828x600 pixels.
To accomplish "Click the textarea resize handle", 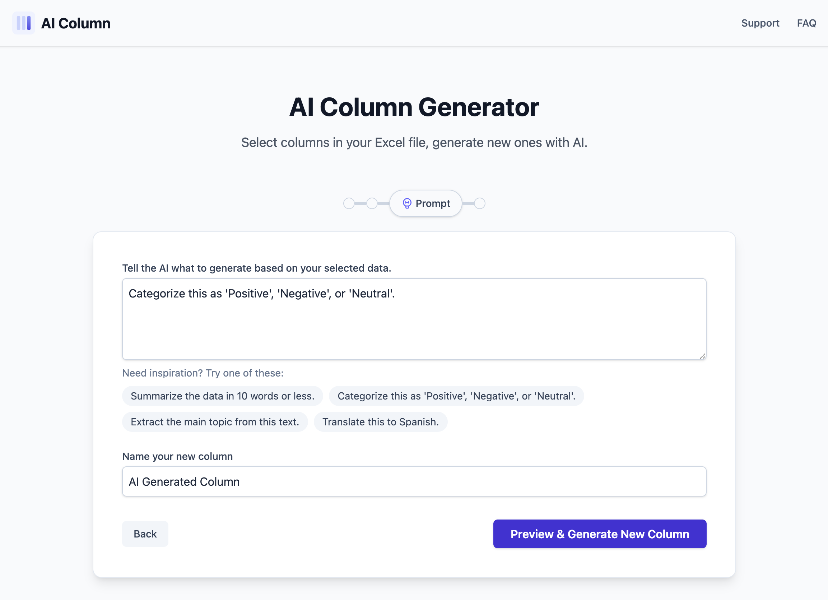I will click(x=702, y=355).
